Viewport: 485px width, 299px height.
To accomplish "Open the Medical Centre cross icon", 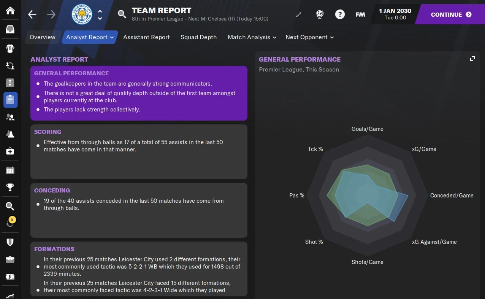I will pyautogui.click(x=10, y=151).
